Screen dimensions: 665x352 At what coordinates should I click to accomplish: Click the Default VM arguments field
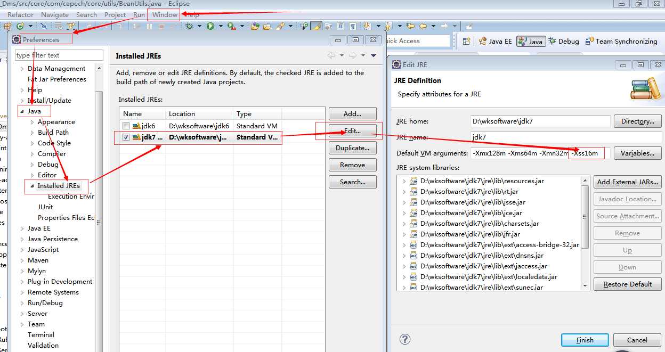click(x=540, y=153)
